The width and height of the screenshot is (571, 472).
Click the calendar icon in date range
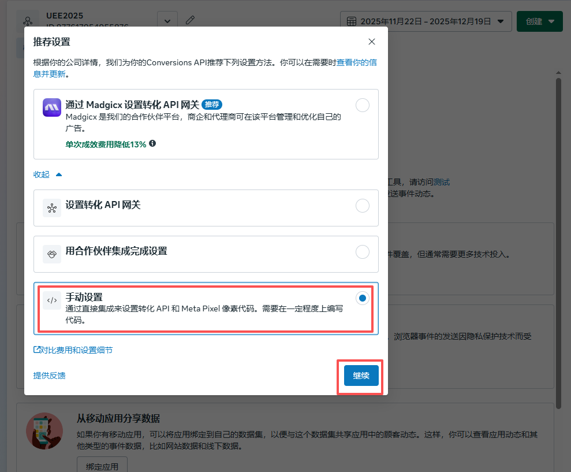coord(352,21)
